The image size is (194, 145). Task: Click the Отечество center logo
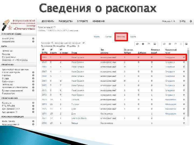tap(19, 25)
